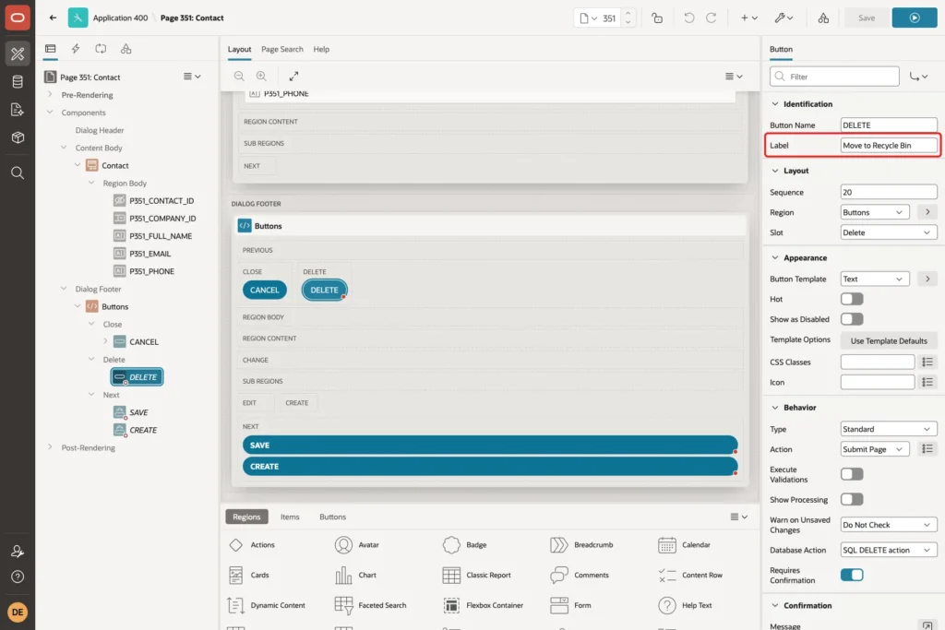Click the search magnifier in left sidebar
This screenshot has height=630, width=945.
(18, 172)
